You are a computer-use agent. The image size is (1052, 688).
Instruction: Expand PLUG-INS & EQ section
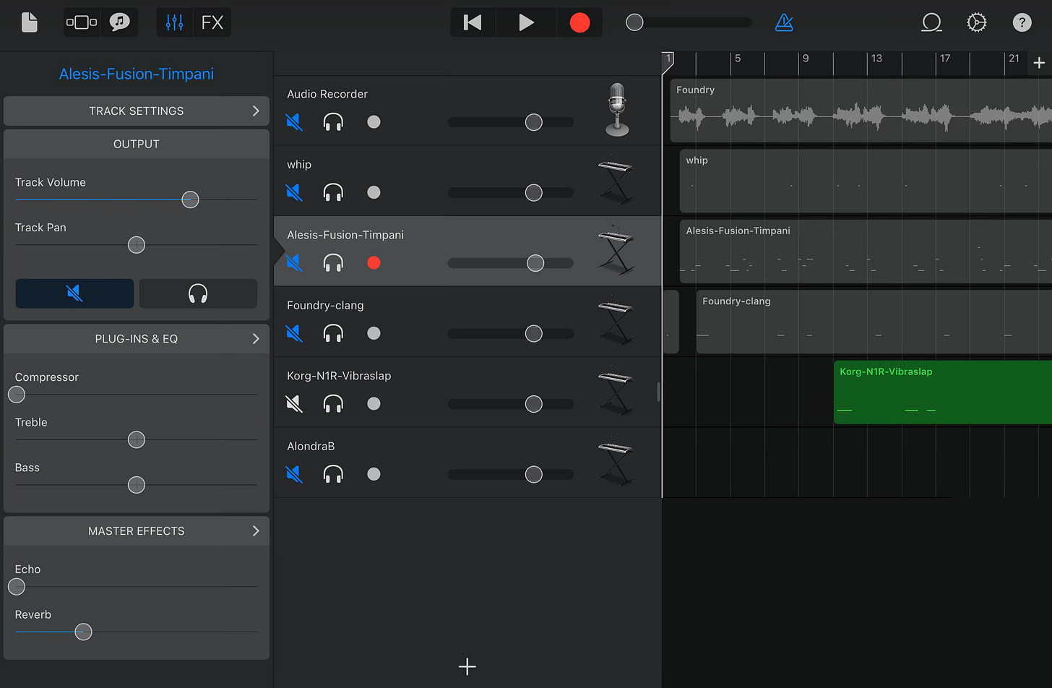click(x=137, y=339)
